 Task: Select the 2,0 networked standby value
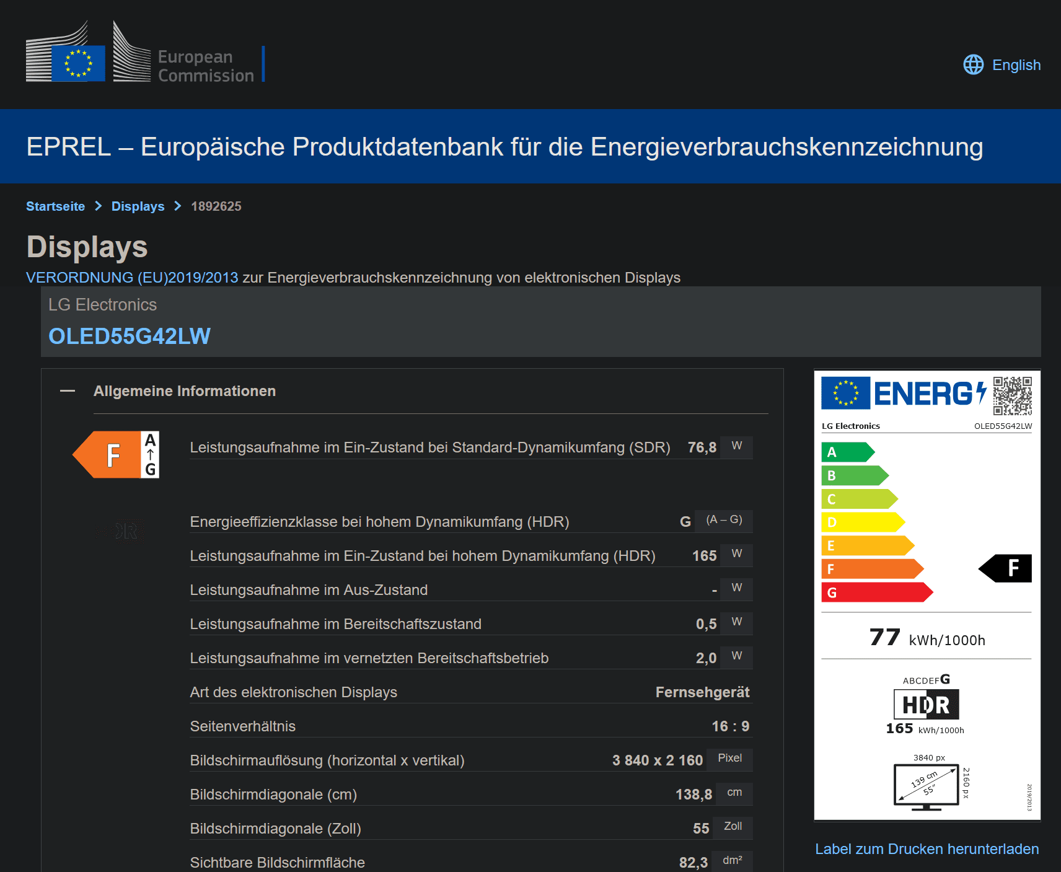[706, 658]
